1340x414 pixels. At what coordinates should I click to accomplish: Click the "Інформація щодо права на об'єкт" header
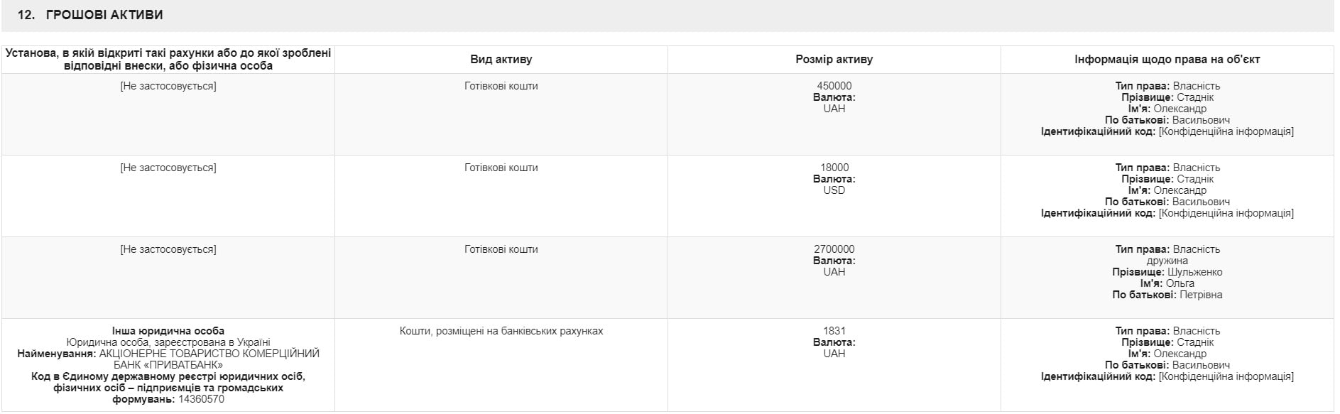point(1167,60)
